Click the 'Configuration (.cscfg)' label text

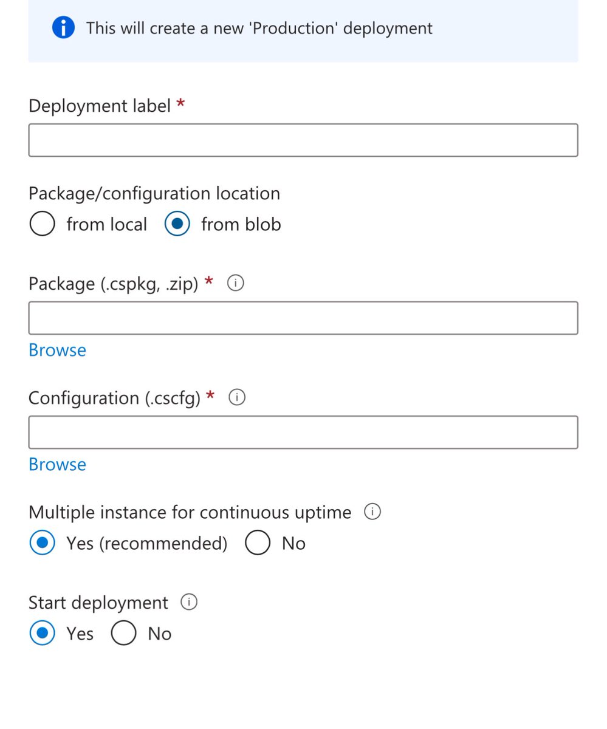[114, 398]
